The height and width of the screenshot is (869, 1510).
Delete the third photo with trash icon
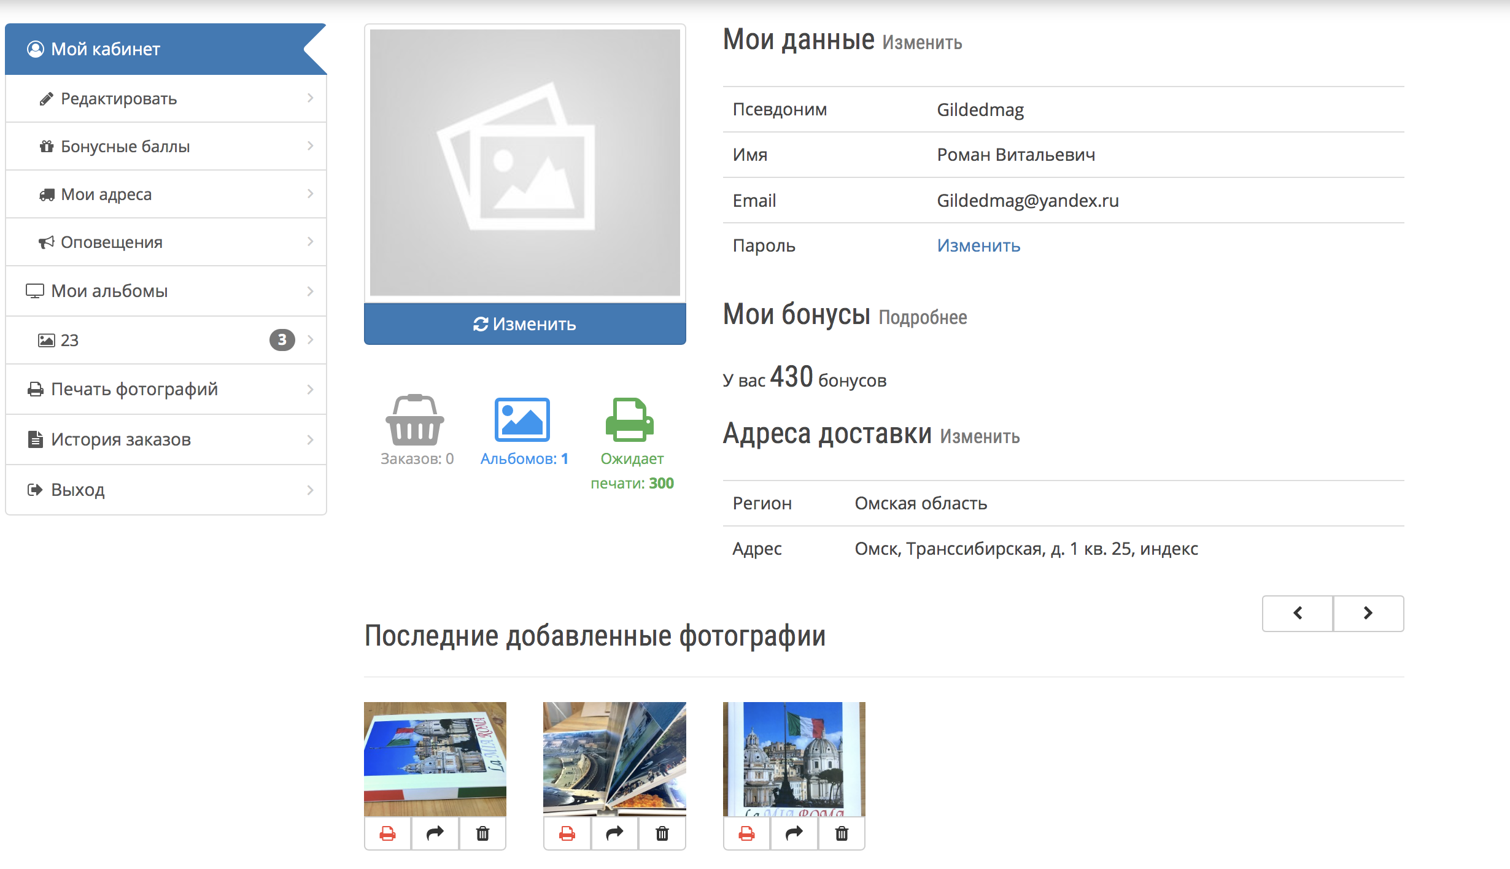(x=842, y=833)
